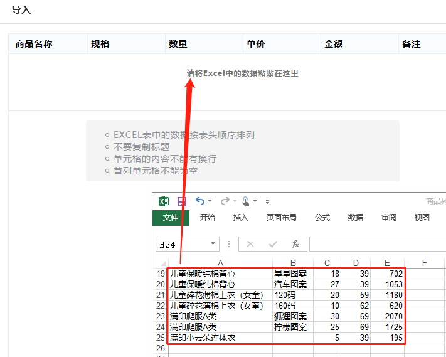The height and width of the screenshot is (357, 446).
Task: Click the paste area saying 请将Excel中的数据粘贴在这里
Action: 242,73
